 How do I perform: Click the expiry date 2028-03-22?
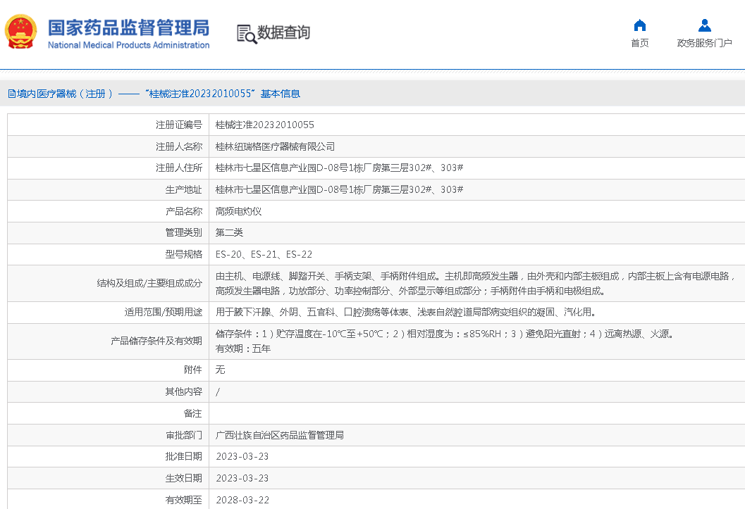242,500
